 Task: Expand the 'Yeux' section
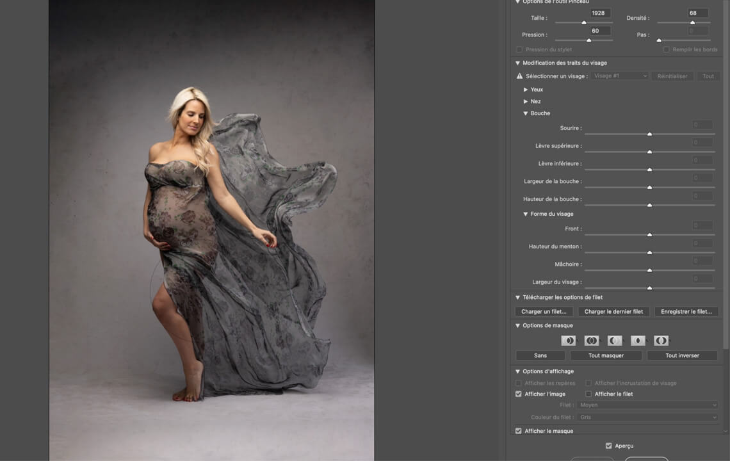526,89
